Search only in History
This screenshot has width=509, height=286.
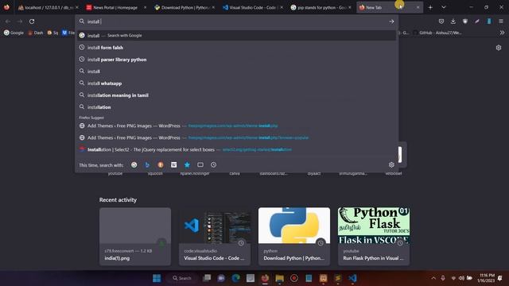pyautogui.click(x=213, y=164)
